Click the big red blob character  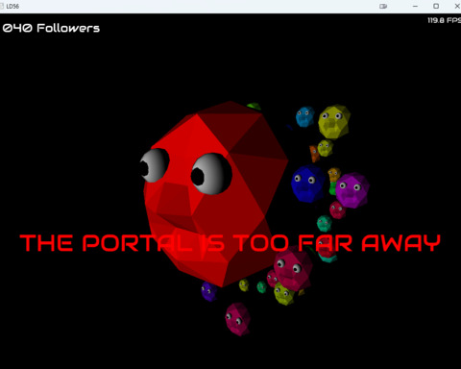pos(216,194)
